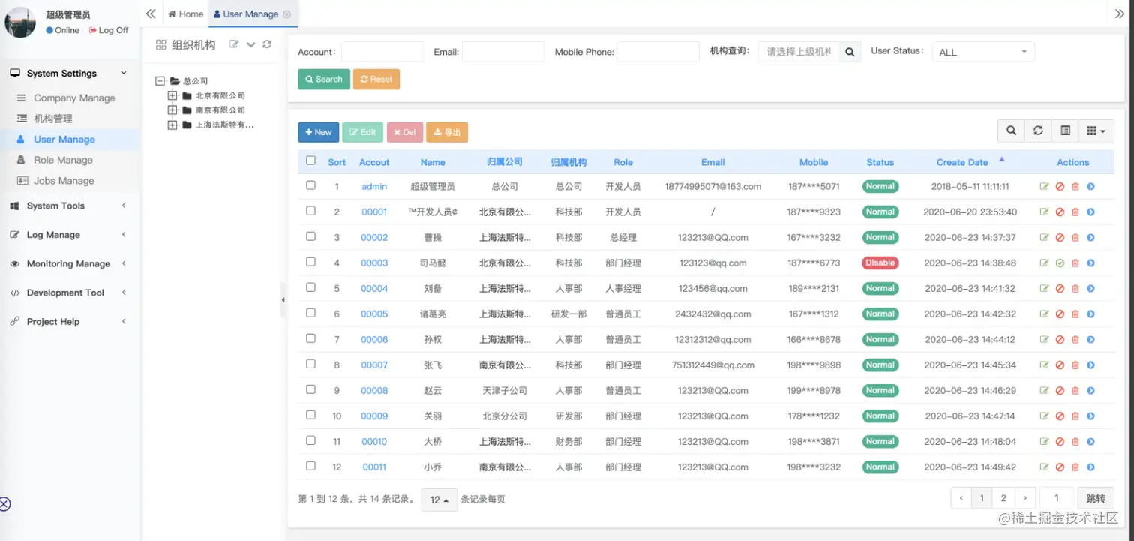Open the records-per-page dropdown showing 12

[x=439, y=500]
